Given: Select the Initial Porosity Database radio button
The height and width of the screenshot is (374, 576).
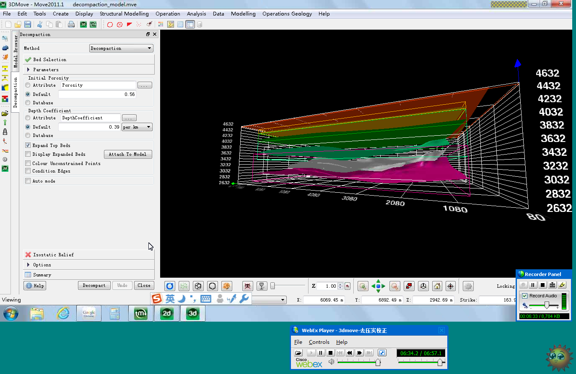Looking at the screenshot, I should coord(28,103).
